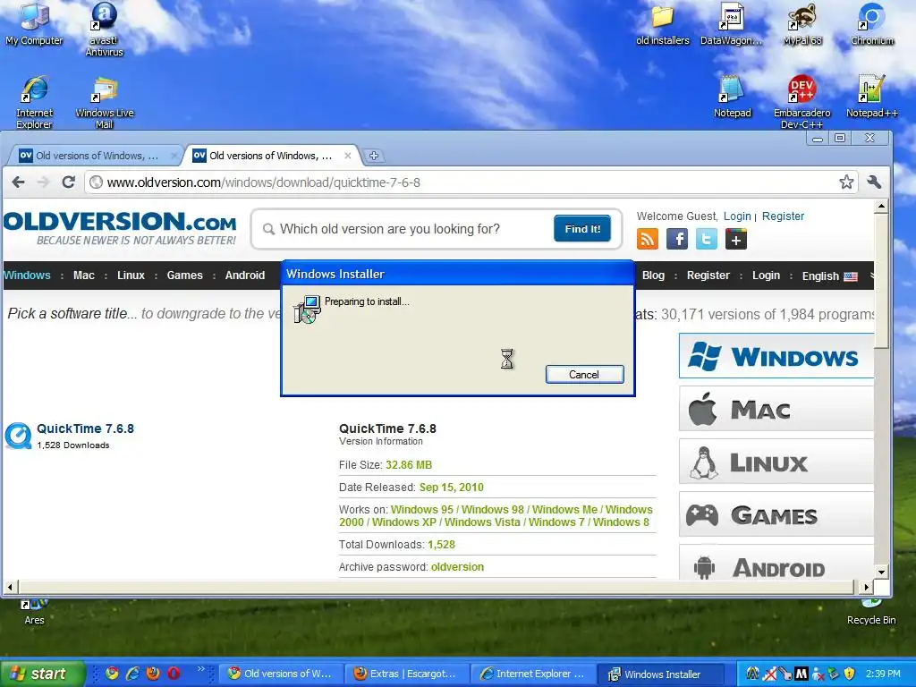Launch MyPal 68 from desktop
The image size is (916, 687).
802,23
